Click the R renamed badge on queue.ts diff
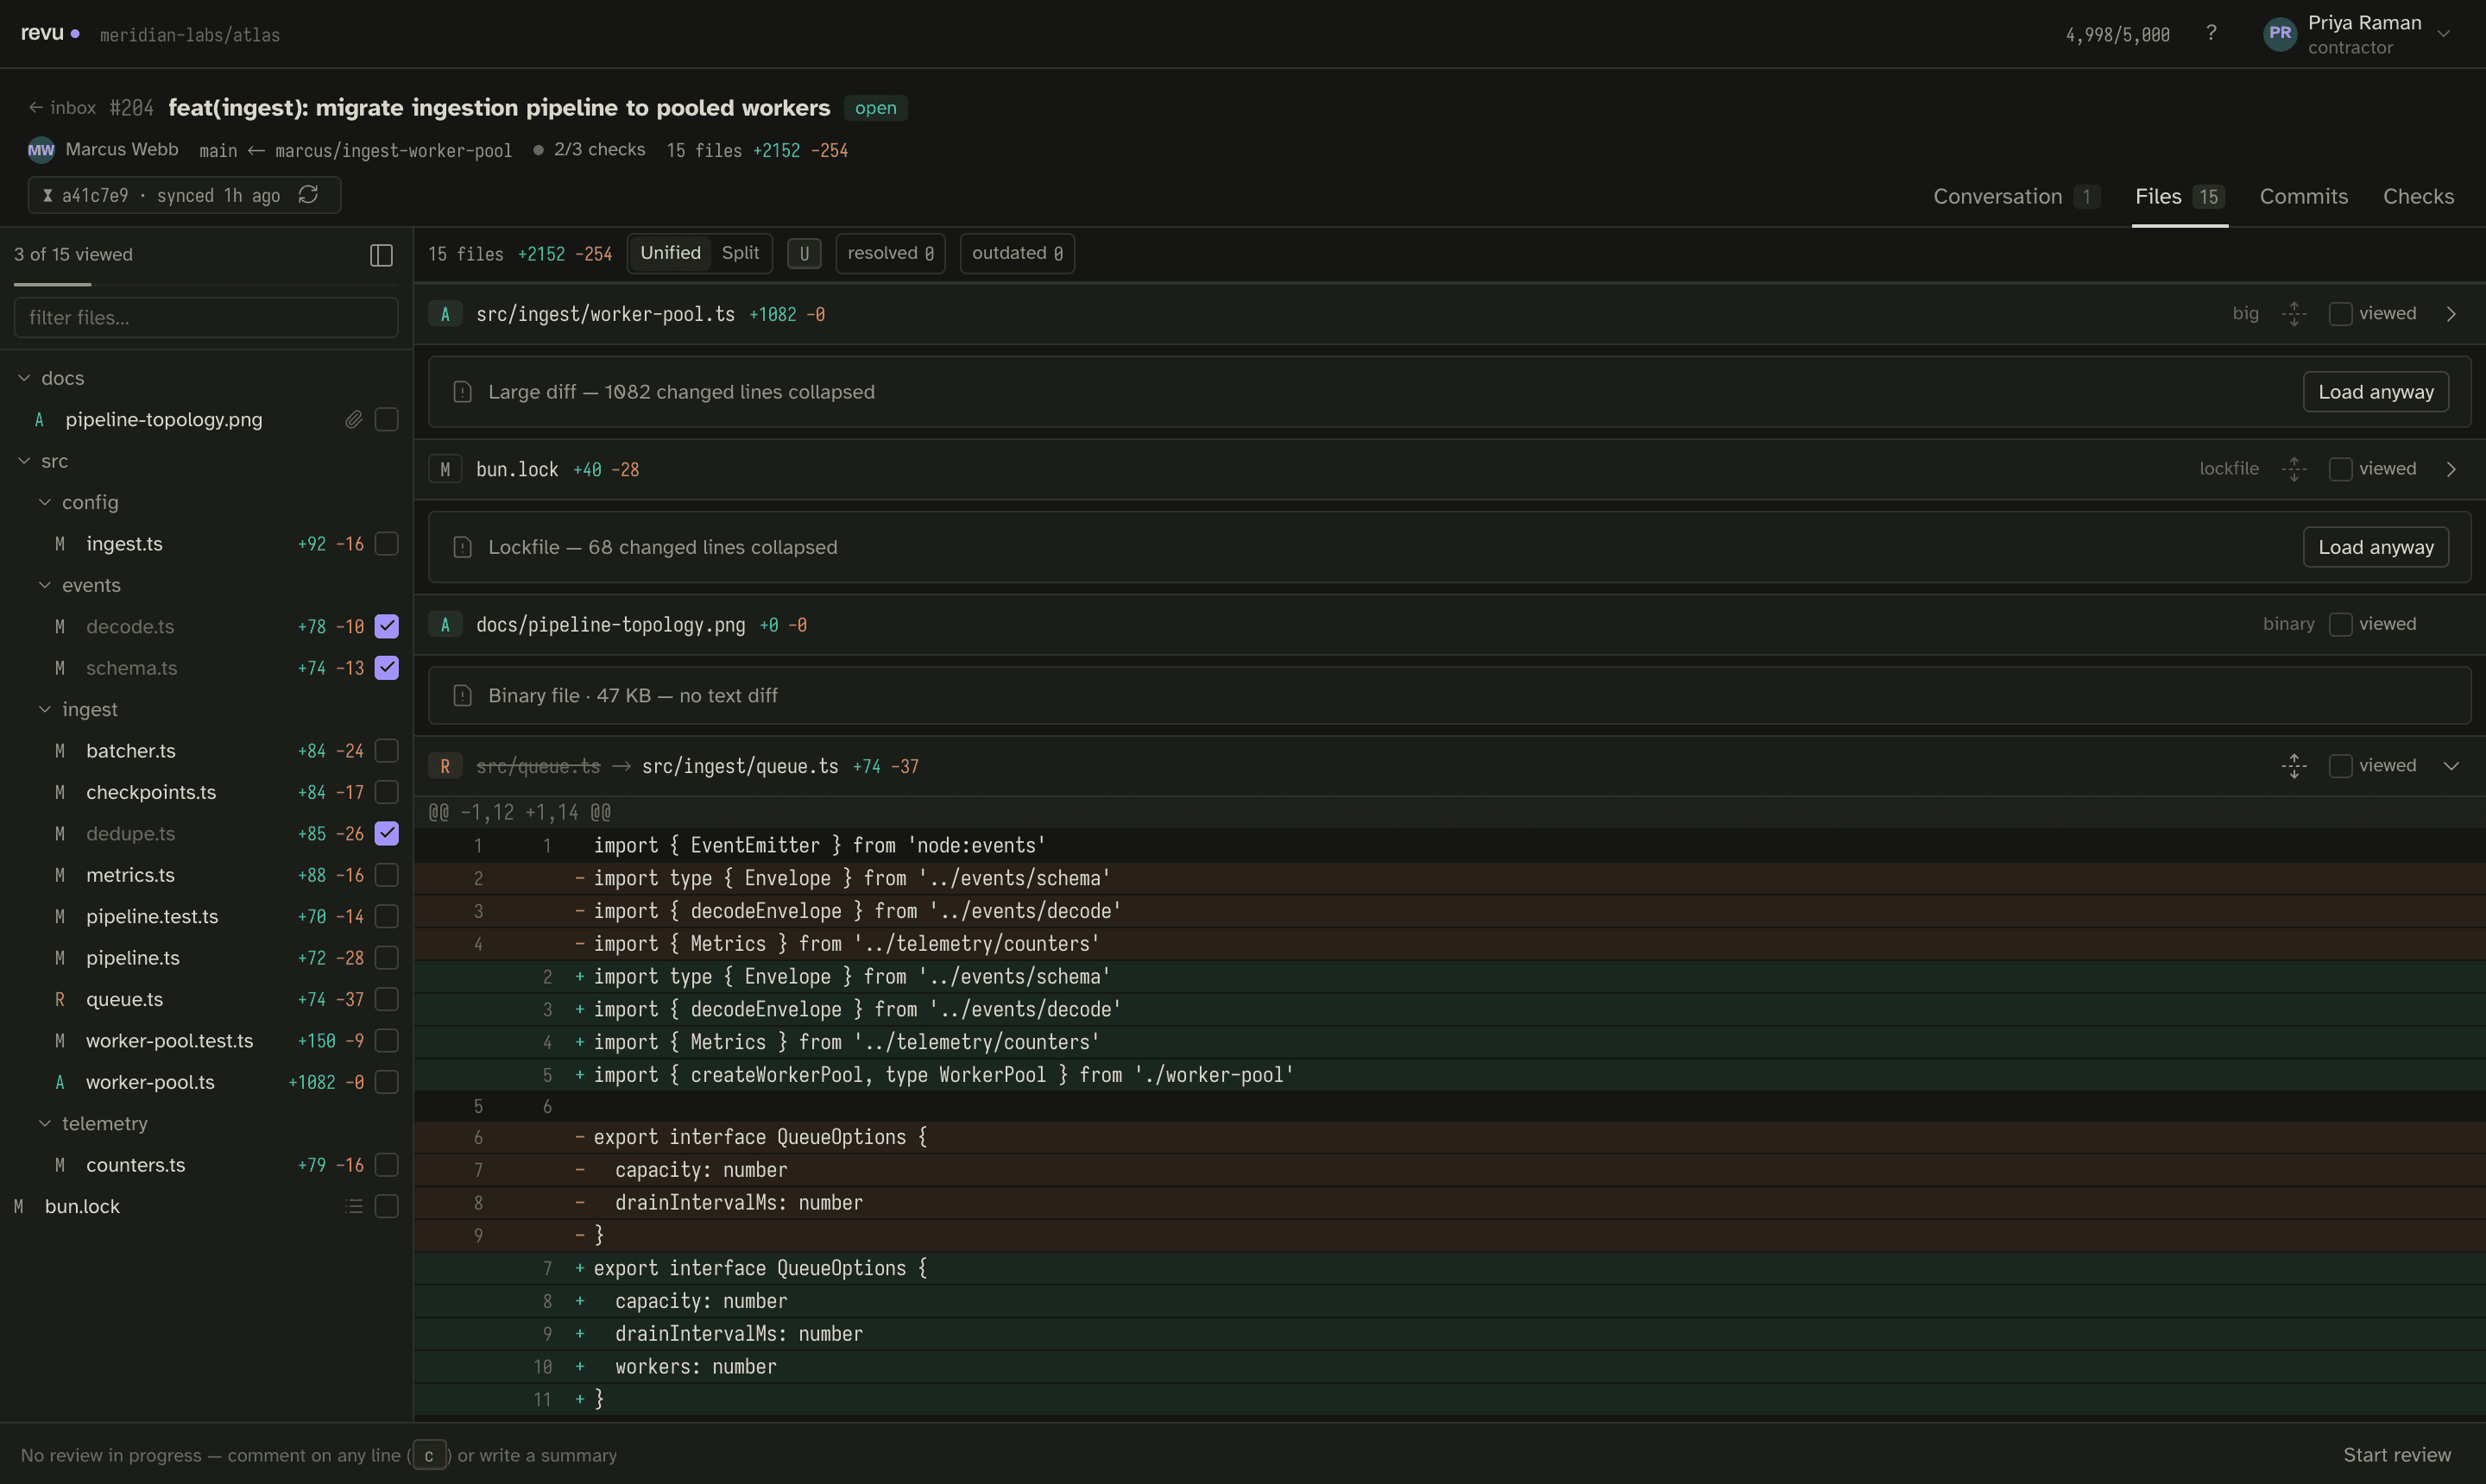This screenshot has height=1484, width=2486. pos(445,766)
